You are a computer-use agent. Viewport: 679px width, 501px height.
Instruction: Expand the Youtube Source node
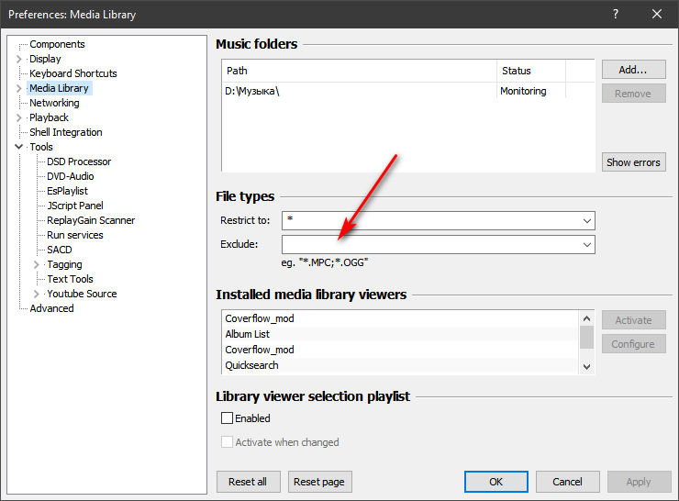pyautogui.click(x=37, y=294)
